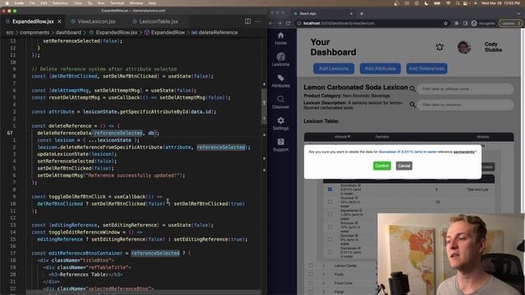
Task: Click 'dashboard' in the breadcrumb path
Action: pyautogui.click(x=68, y=33)
